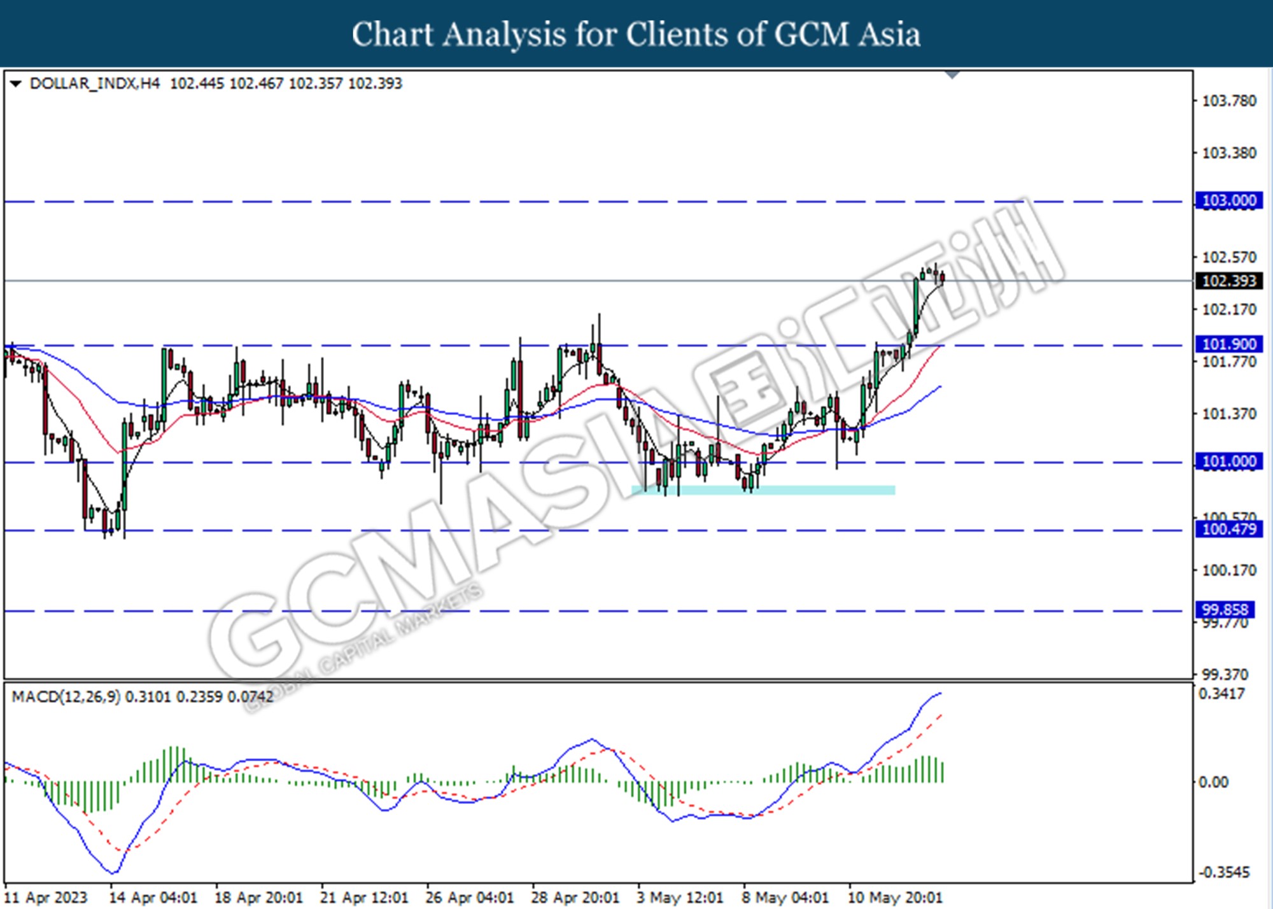Click the 21 Apr 12:01 time label
The width and height of the screenshot is (1273, 909).
tap(364, 898)
